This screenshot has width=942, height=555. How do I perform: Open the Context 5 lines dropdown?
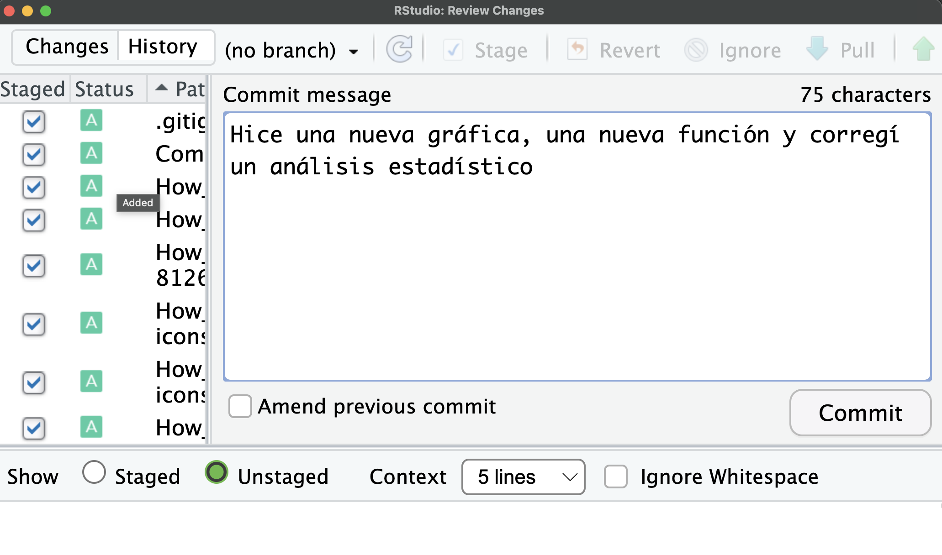point(523,477)
